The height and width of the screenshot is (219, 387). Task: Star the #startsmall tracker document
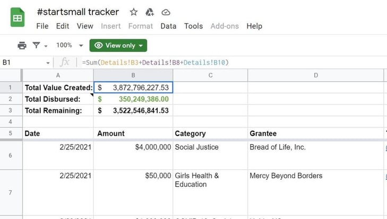[134, 12]
